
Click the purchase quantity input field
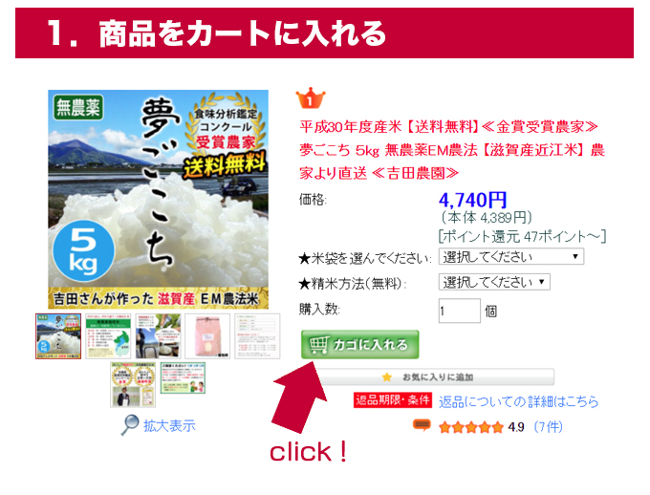(x=460, y=311)
